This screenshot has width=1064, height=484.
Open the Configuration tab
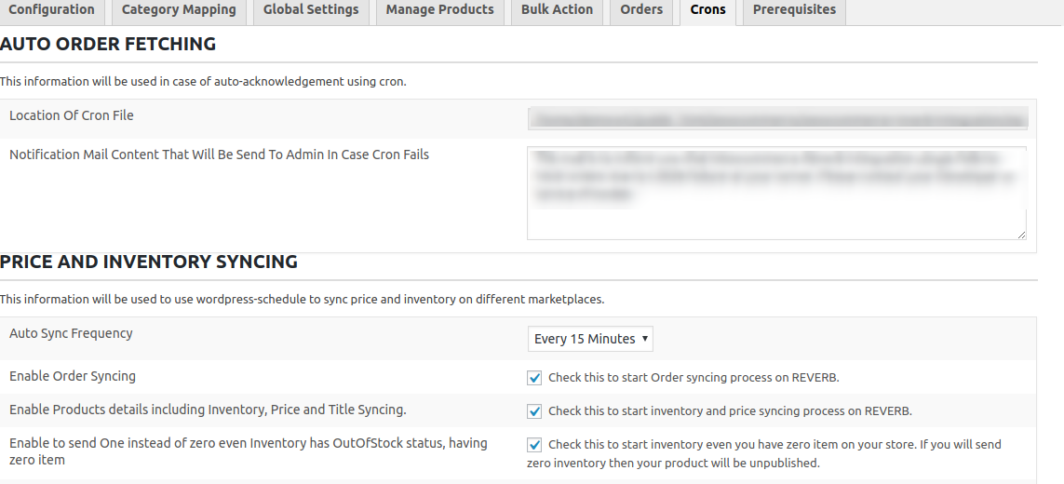point(51,10)
